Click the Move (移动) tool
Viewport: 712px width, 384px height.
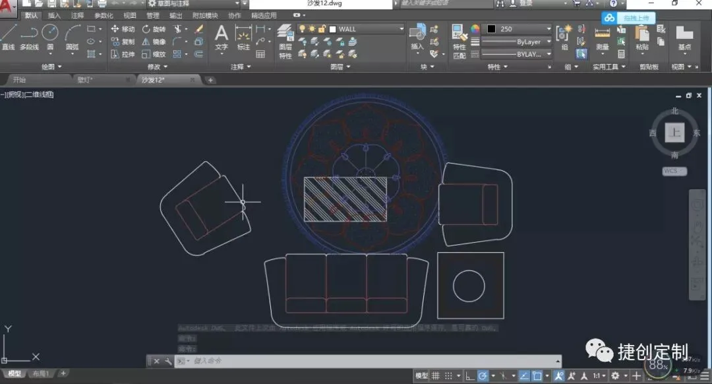click(123, 29)
